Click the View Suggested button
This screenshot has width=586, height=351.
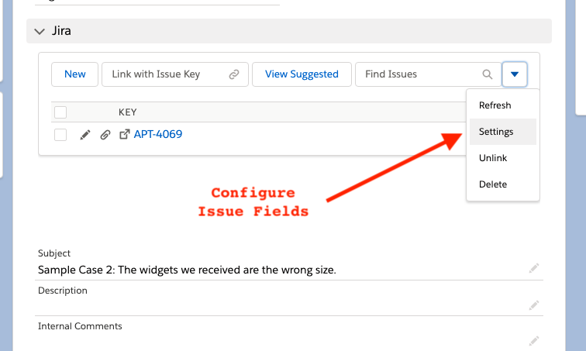click(302, 74)
